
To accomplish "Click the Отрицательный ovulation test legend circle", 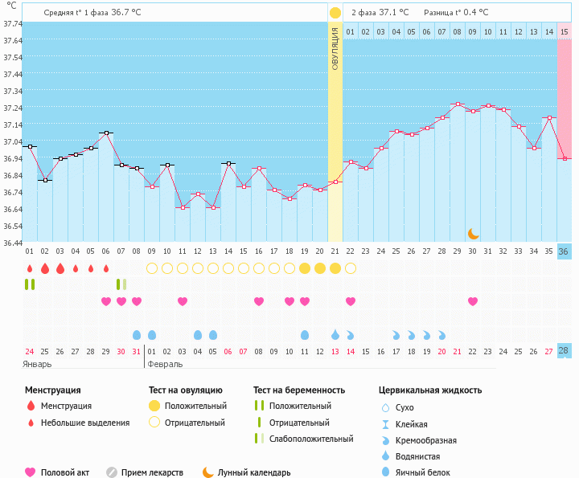I will [x=154, y=423].
